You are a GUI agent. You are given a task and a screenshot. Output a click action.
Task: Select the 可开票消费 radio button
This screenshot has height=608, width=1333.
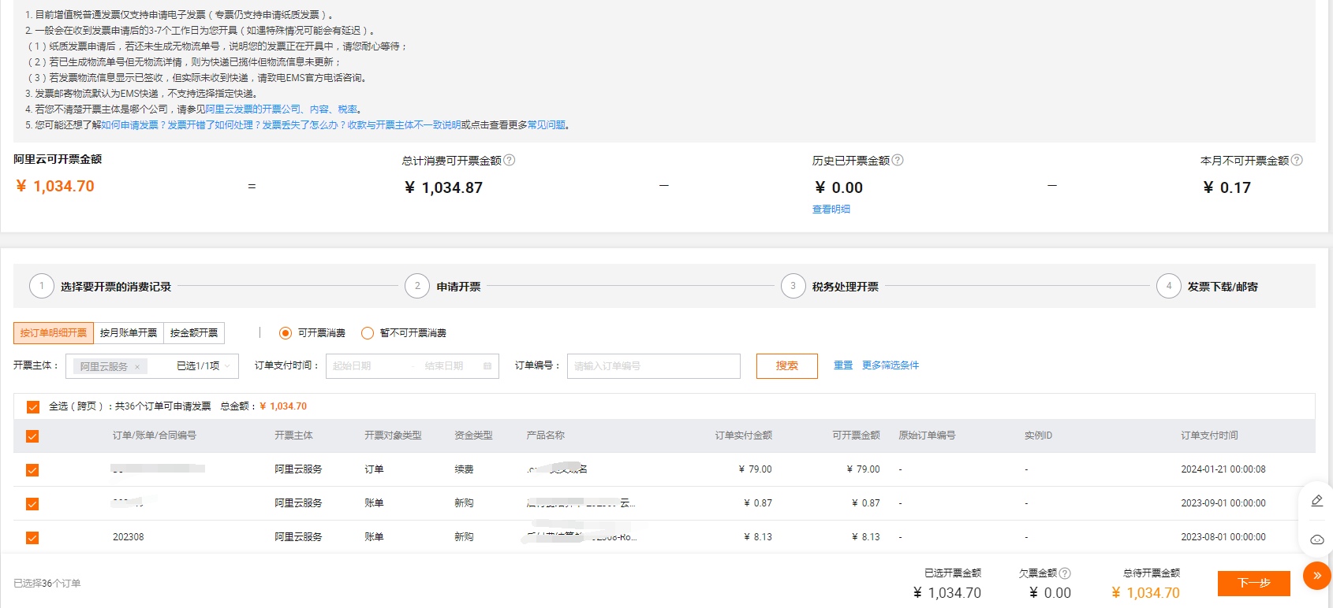click(x=286, y=333)
